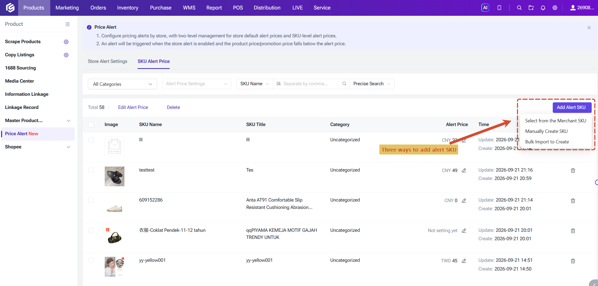This screenshot has width=598, height=286.
Task: Open the notifications bell icon
Action: click(x=543, y=8)
